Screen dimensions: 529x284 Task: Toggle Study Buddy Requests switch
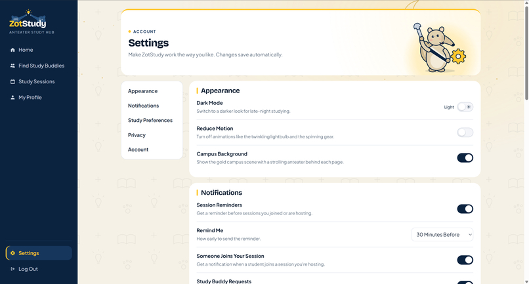[465, 282]
